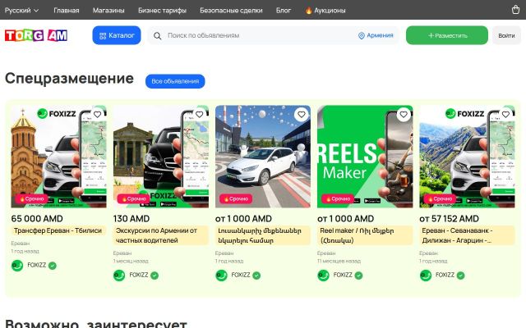
Task: Click FOXIZZ avatar under the white Ford listing
Action: [x=221, y=276]
